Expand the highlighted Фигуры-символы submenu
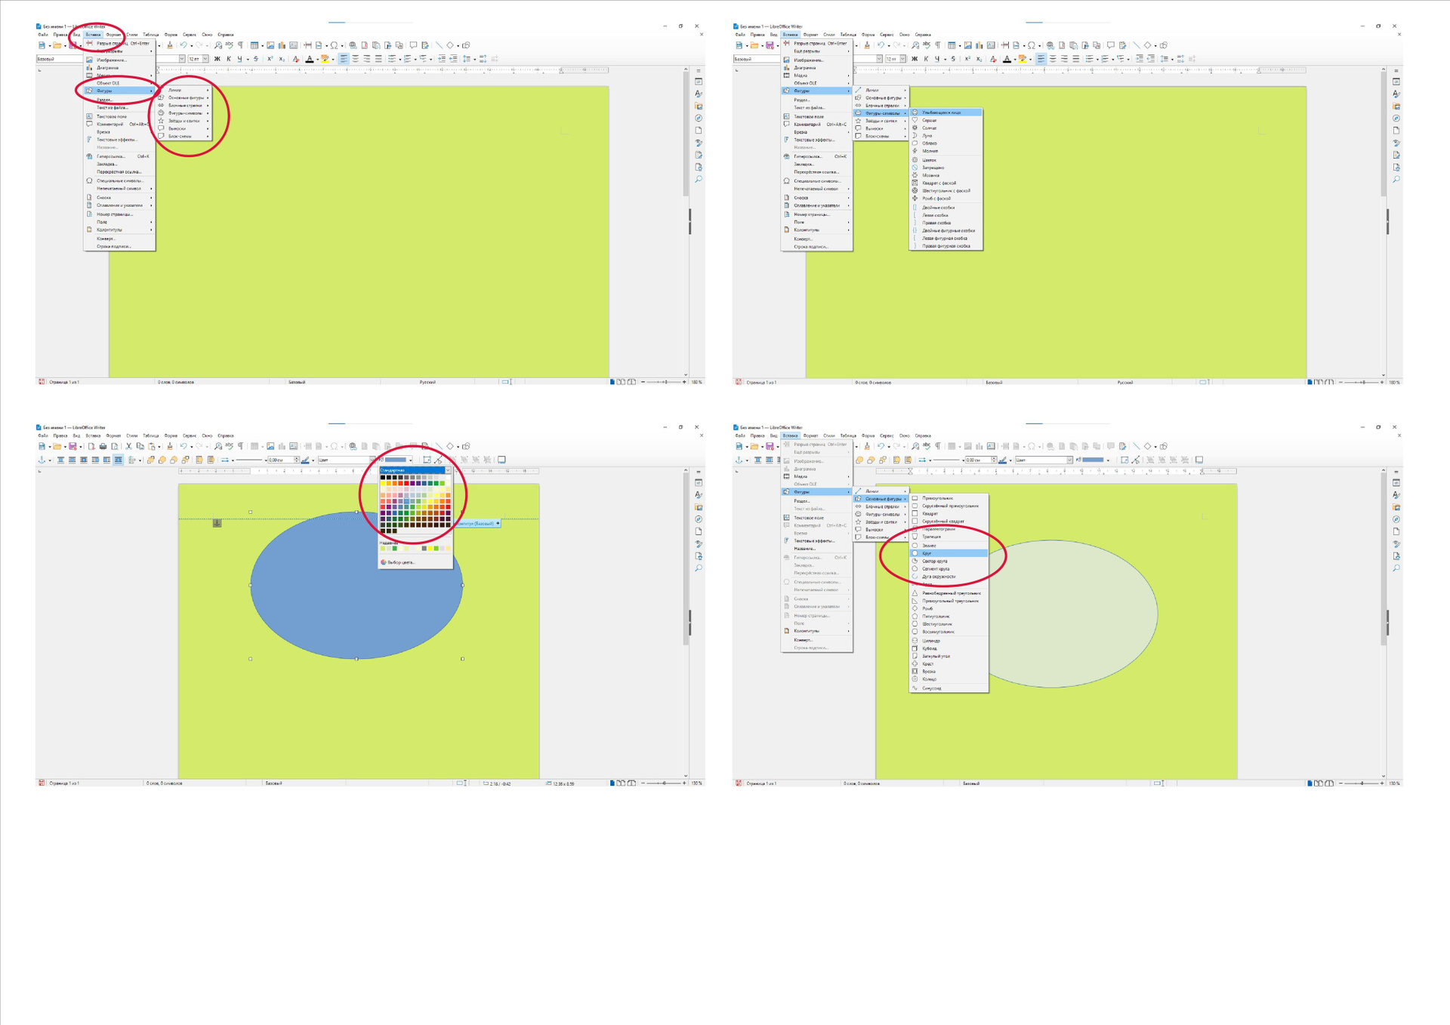Image resolution: width=1450 pixels, height=1025 pixels. click(x=881, y=113)
